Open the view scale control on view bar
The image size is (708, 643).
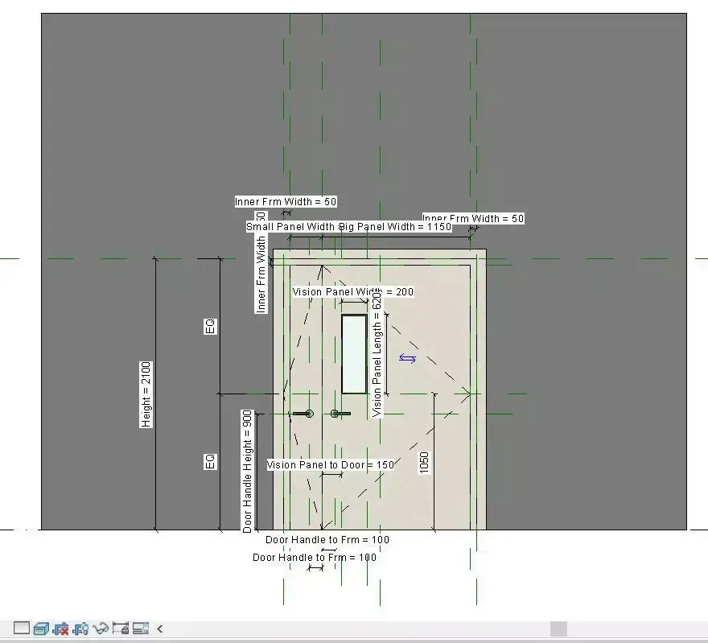tap(22, 629)
